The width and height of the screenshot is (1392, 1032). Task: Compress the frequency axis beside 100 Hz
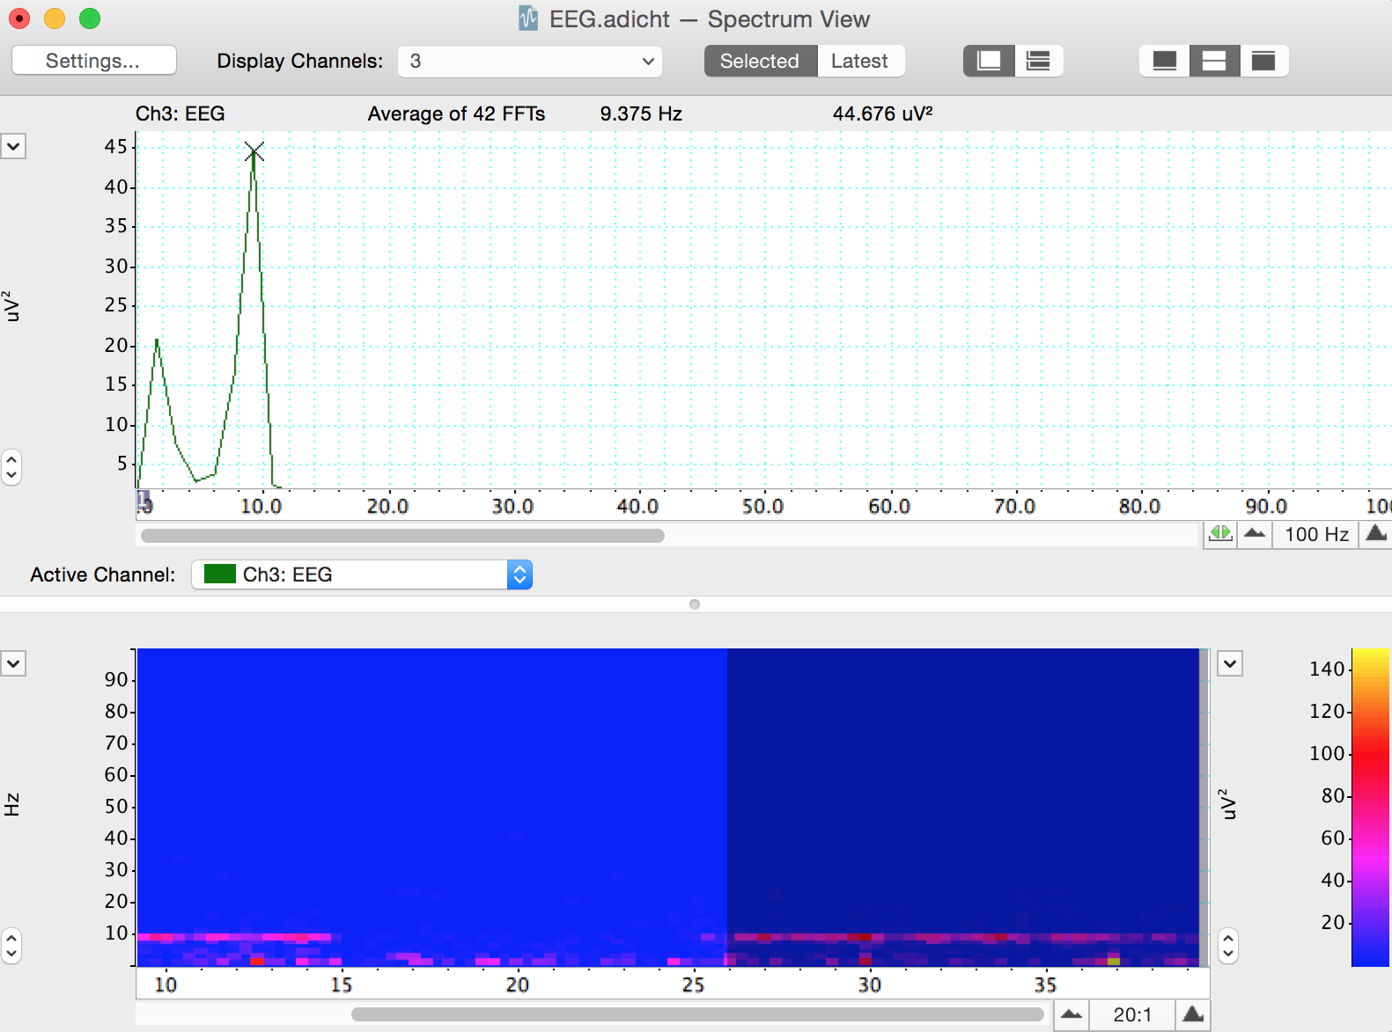pos(1255,534)
